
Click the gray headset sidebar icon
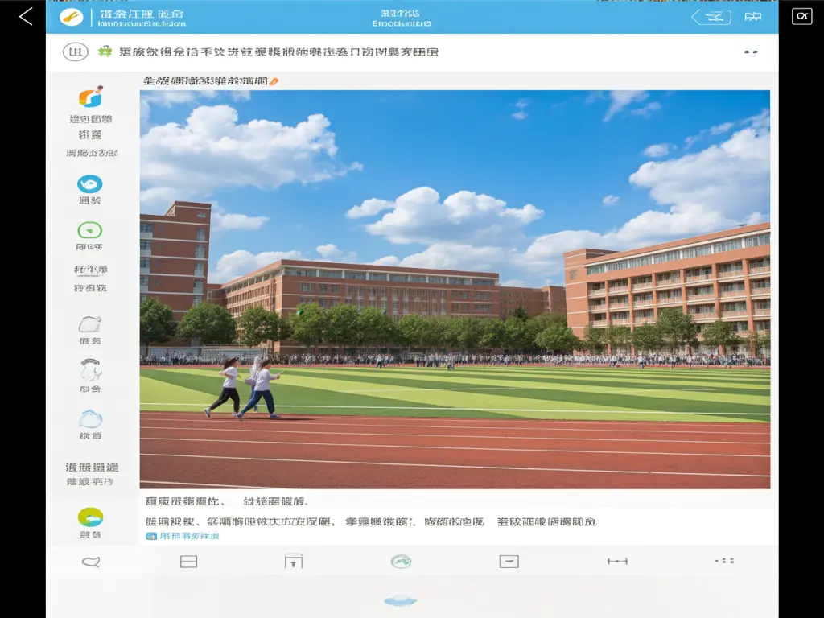(90, 370)
